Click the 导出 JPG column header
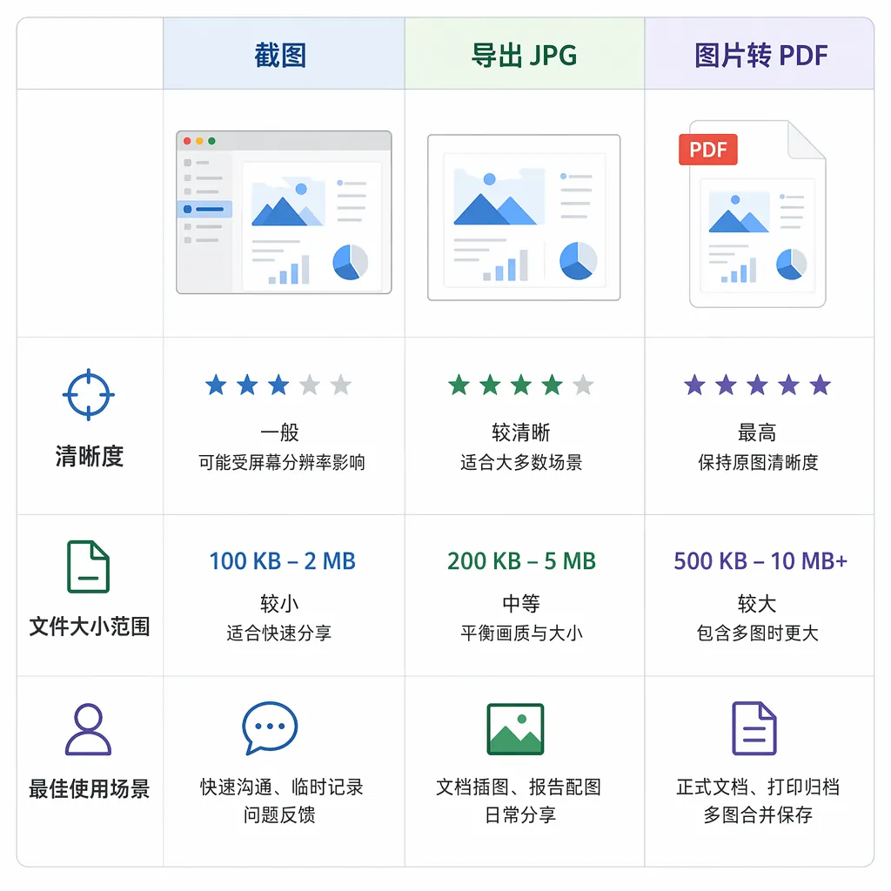The image size is (891, 891). [x=524, y=55]
